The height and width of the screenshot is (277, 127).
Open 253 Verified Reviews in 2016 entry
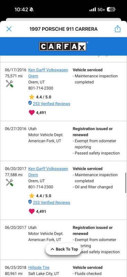(51, 104)
